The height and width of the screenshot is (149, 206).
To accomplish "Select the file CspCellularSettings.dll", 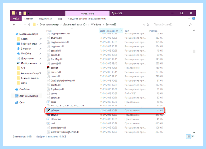I will coord(63,81).
